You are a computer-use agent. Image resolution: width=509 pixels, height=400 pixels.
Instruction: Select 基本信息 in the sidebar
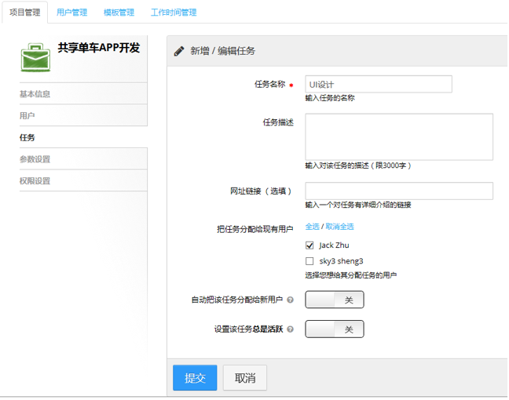pyautogui.click(x=35, y=94)
